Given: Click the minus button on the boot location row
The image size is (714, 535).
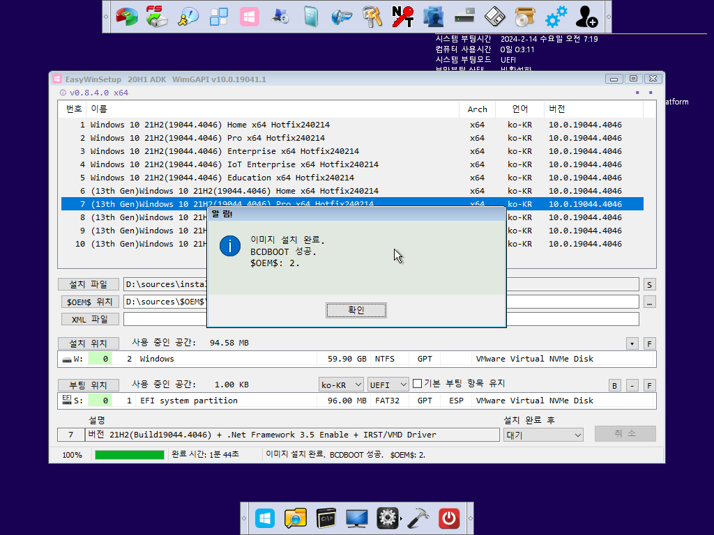Looking at the screenshot, I should pyautogui.click(x=632, y=386).
